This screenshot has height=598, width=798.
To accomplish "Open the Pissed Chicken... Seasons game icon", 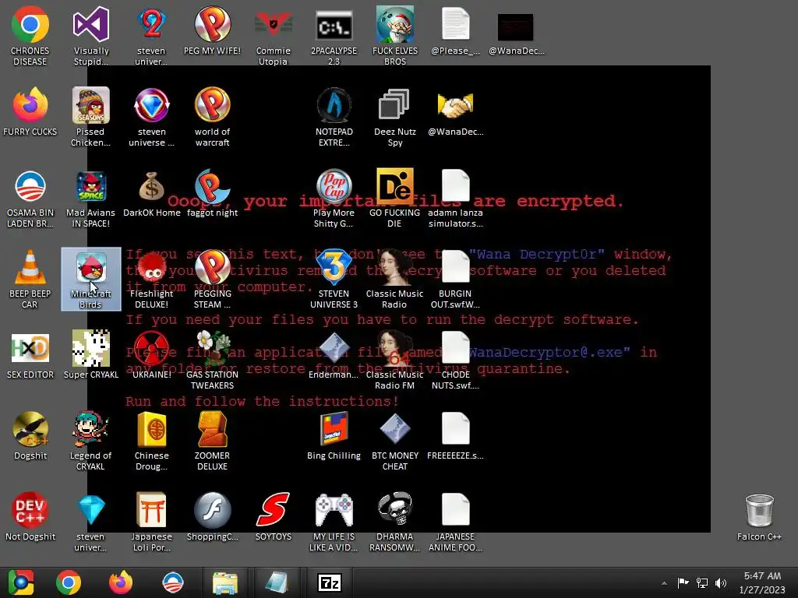I will coord(90,105).
